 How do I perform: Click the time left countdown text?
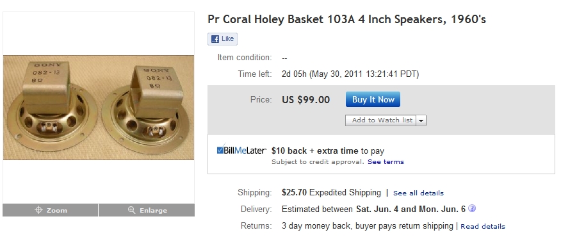pyautogui.click(x=350, y=74)
